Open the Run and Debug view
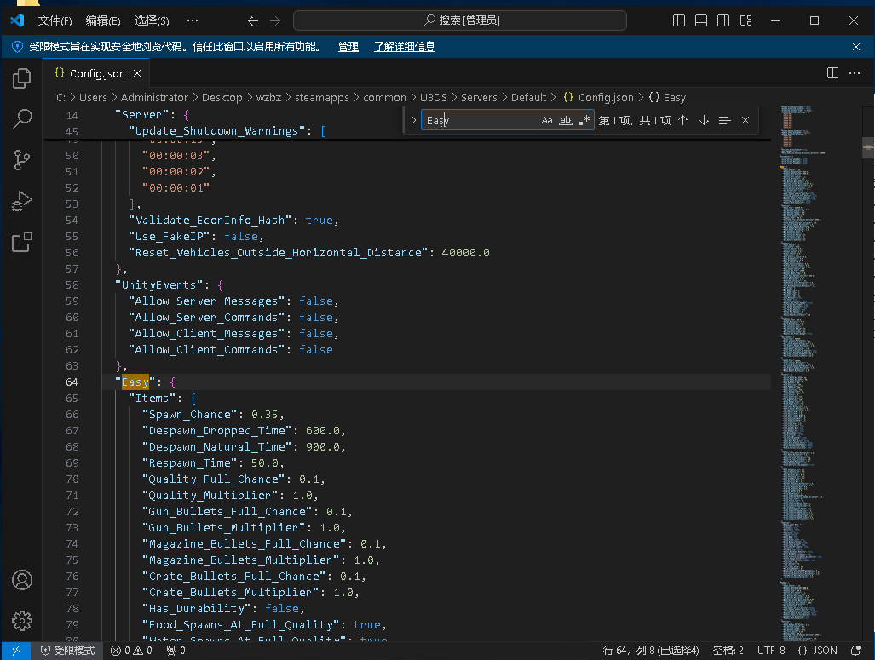 point(22,201)
